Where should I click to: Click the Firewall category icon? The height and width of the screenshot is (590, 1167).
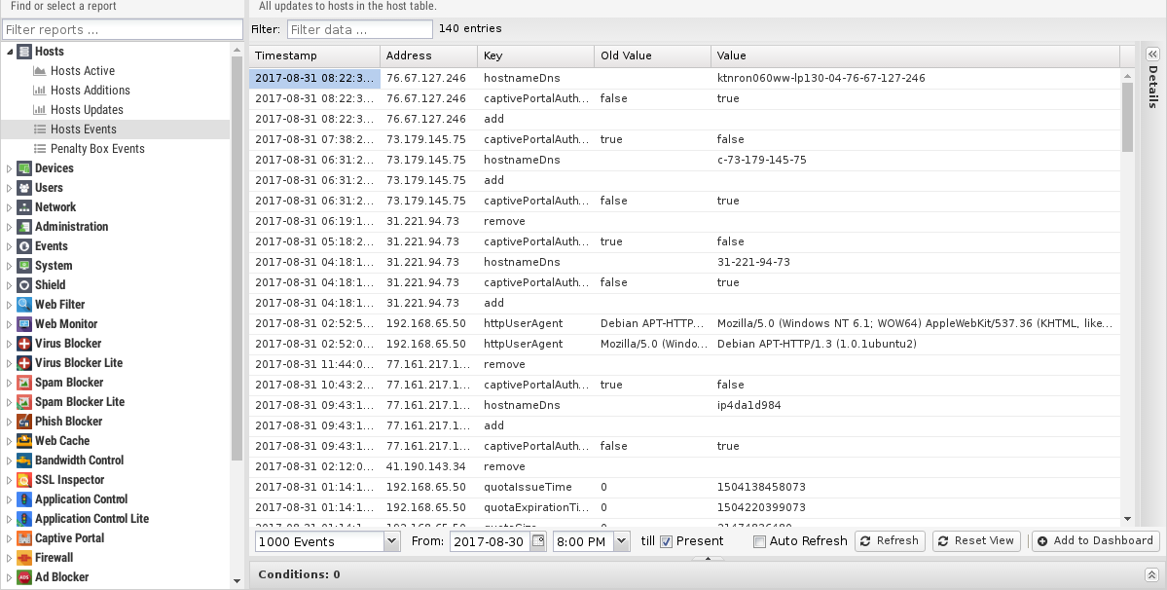coord(24,558)
